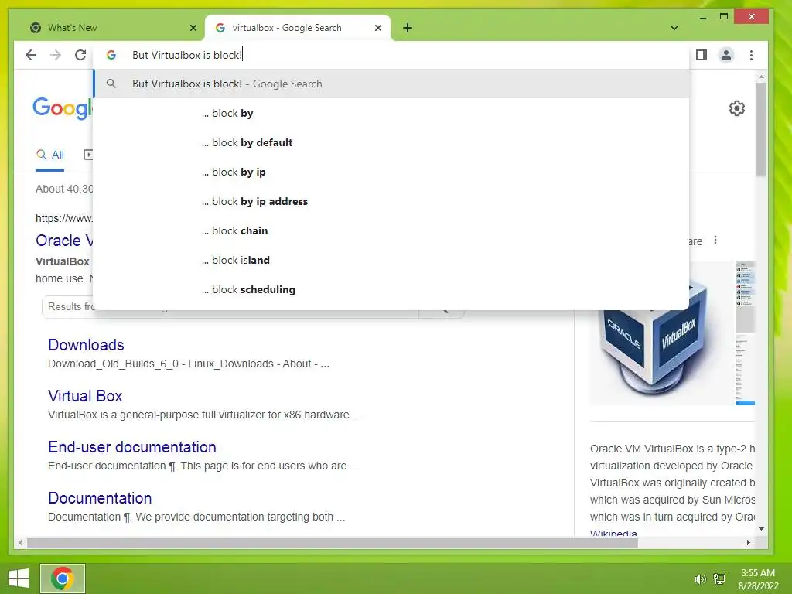Open Google search settings gear

[x=737, y=108]
